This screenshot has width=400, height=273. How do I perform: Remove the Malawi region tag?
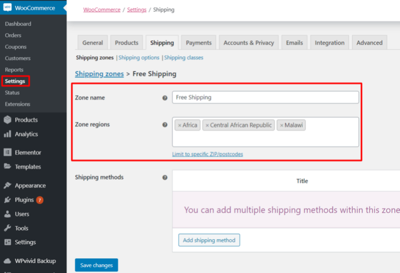coord(282,126)
